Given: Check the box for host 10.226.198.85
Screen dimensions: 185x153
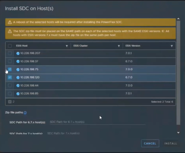Looking at the screenshot, I should click(10, 94).
